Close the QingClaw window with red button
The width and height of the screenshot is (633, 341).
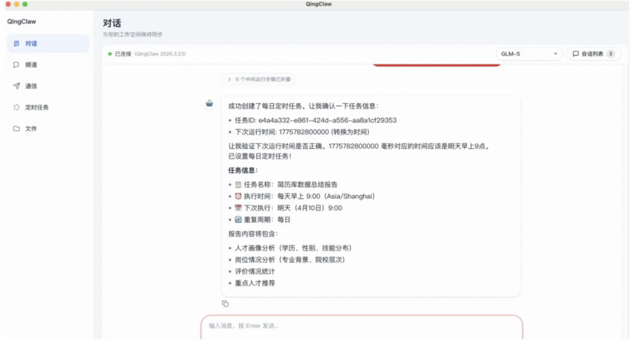[8, 4]
